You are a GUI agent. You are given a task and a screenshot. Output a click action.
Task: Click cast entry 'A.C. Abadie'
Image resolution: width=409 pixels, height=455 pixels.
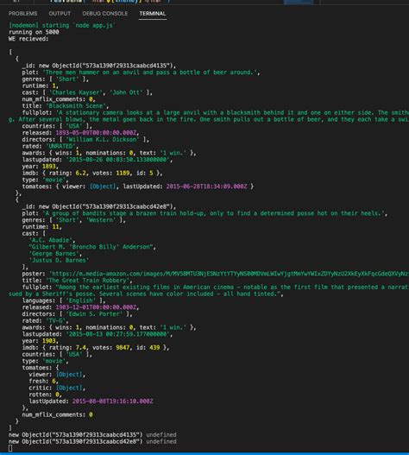pos(52,240)
